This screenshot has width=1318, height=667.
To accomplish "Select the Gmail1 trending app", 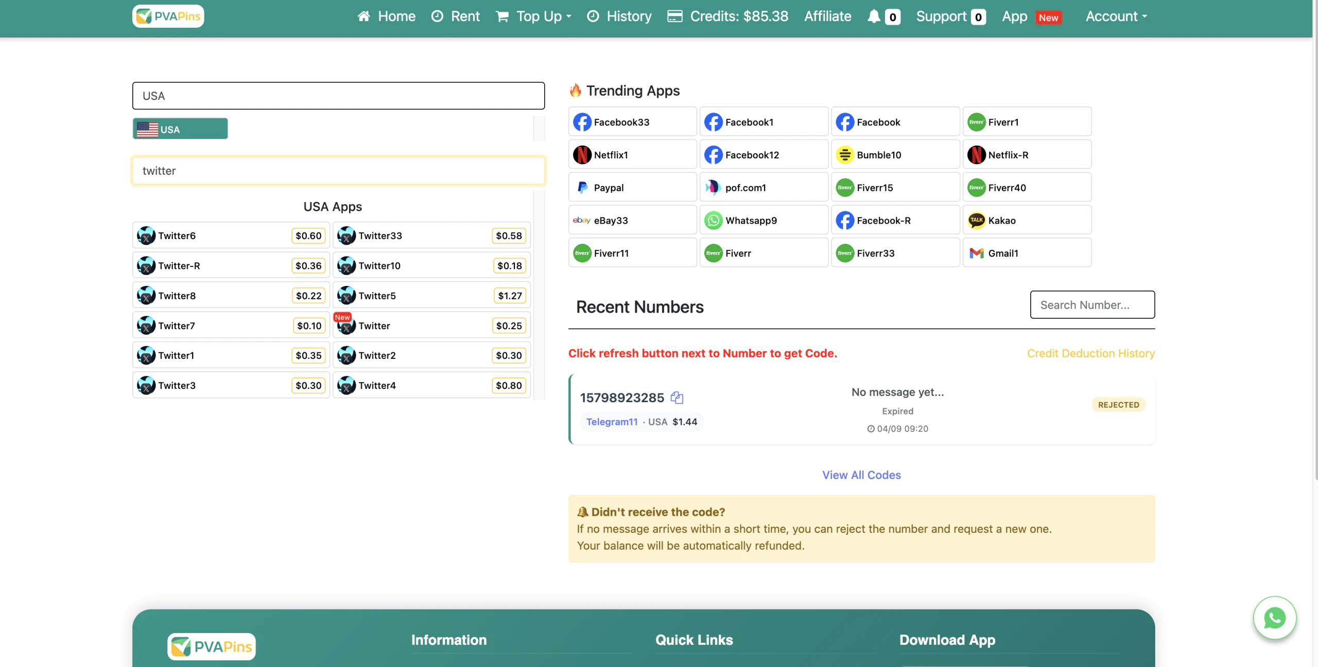I will pyautogui.click(x=1027, y=253).
